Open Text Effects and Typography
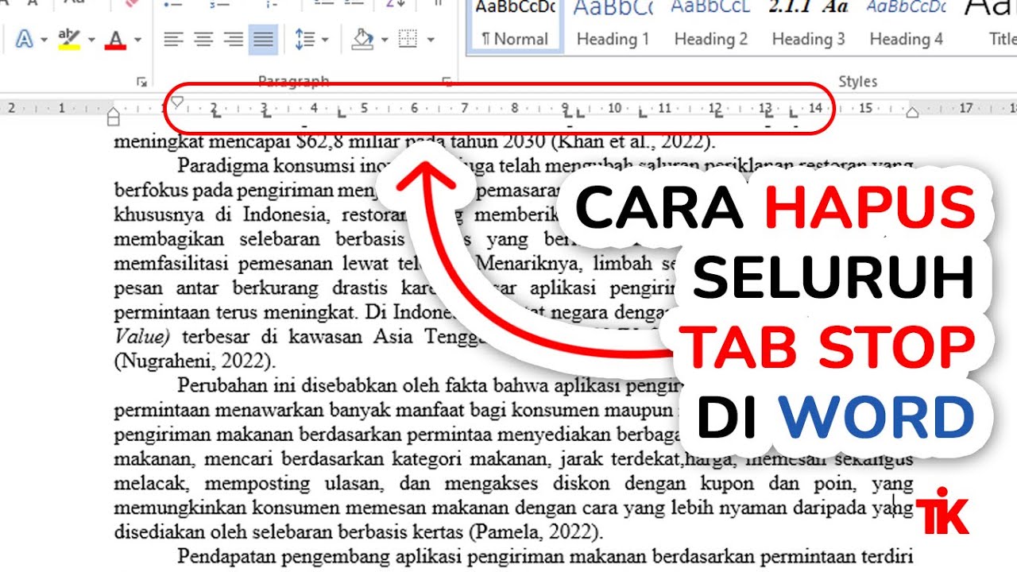Screen dimensions: 1017x572 (x=25, y=38)
